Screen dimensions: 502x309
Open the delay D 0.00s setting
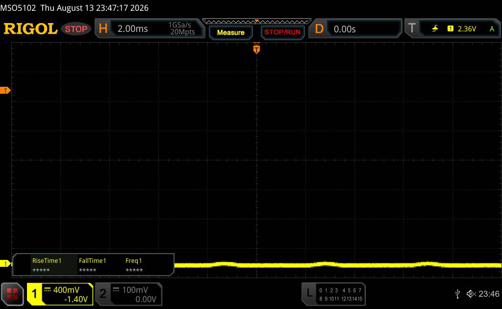pos(355,28)
